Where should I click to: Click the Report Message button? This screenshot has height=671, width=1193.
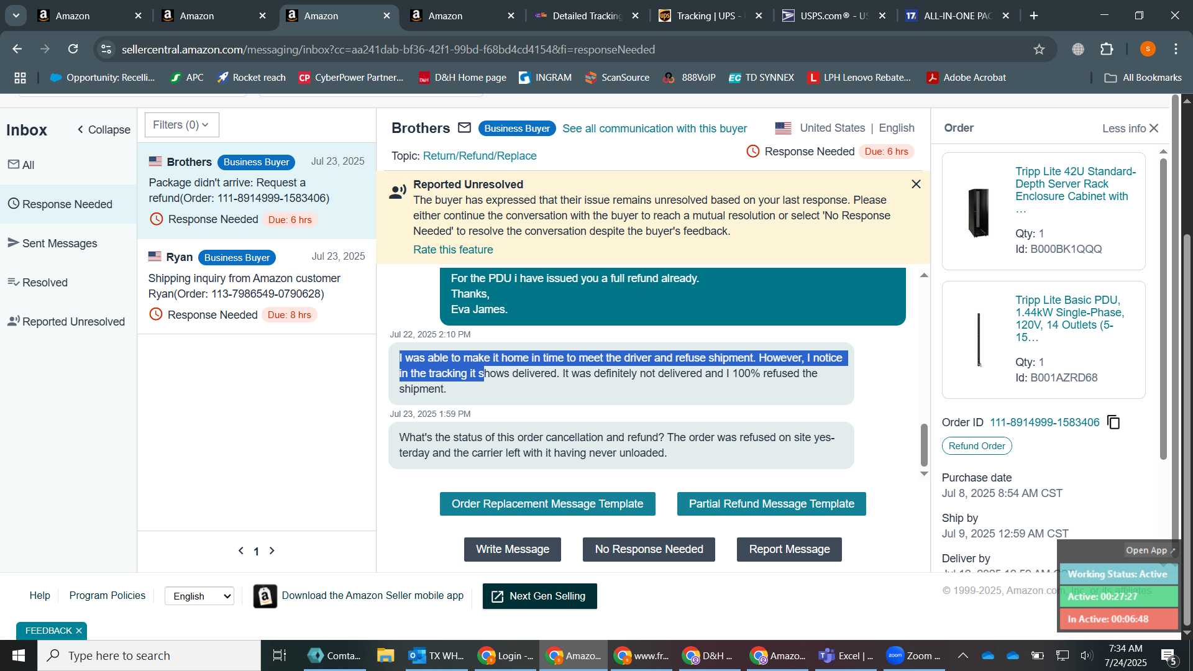[x=789, y=550]
